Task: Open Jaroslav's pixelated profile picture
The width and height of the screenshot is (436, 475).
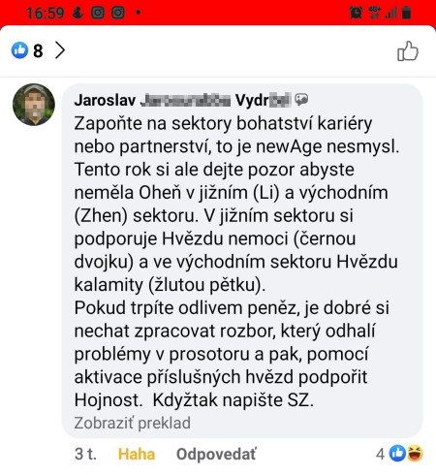Action: [34, 105]
